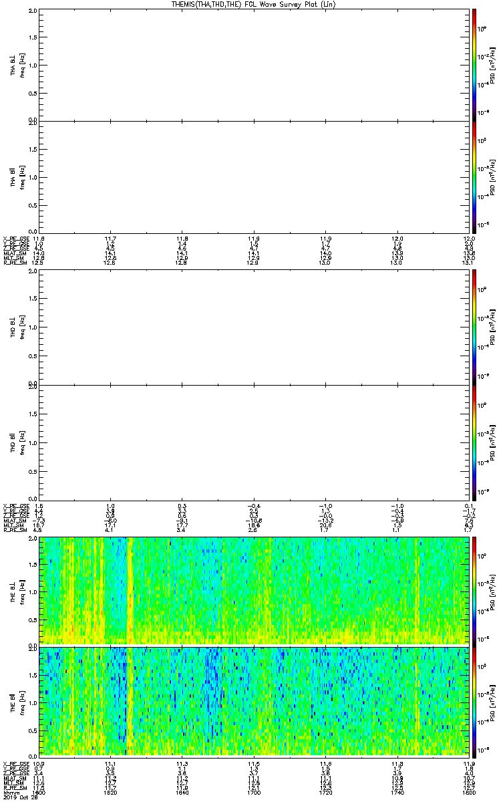Viewport: 501px width, 802px height.
Task: Click the empty THD B|| spectrogram panel
Action: [253, 442]
